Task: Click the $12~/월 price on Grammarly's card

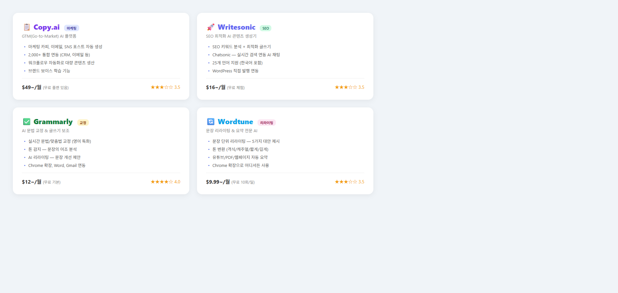Action: tap(31, 182)
